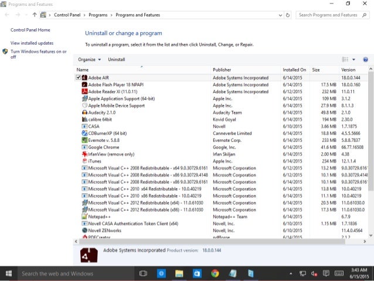Click the 232 MB size cell
Image resolution: width=374 pixels, height=281 pixels.
click(329, 92)
